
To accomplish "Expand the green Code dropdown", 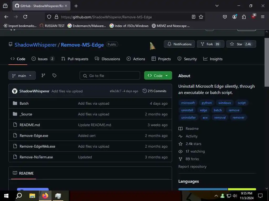I will [158, 76].
